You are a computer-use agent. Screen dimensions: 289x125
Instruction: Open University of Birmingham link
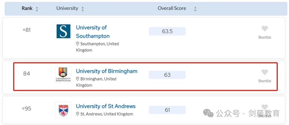pyautogui.click(x=107, y=71)
